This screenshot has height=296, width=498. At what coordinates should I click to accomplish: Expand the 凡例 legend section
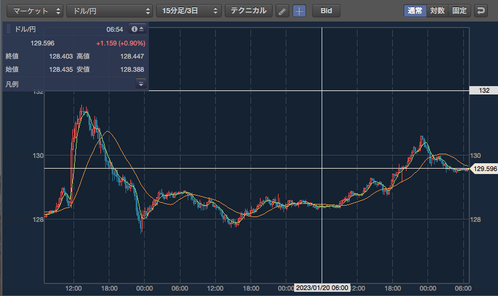point(141,84)
